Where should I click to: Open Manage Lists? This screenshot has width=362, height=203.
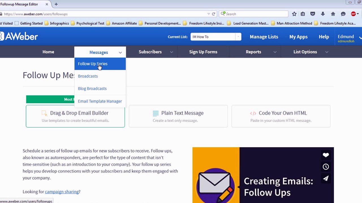(264, 37)
